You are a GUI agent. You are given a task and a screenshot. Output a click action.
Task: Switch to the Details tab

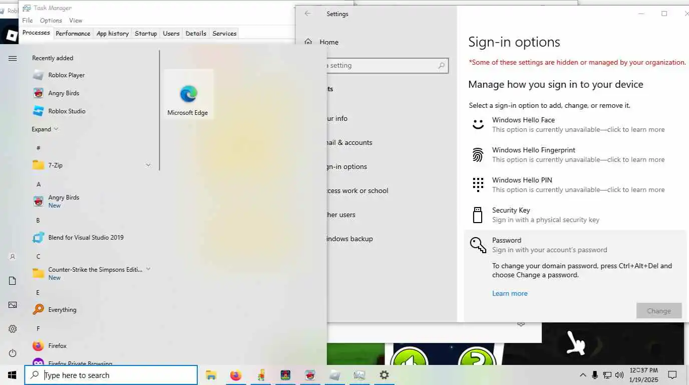(x=196, y=34)
